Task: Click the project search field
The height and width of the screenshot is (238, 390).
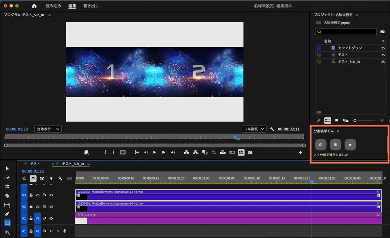Action: (346, 32)
